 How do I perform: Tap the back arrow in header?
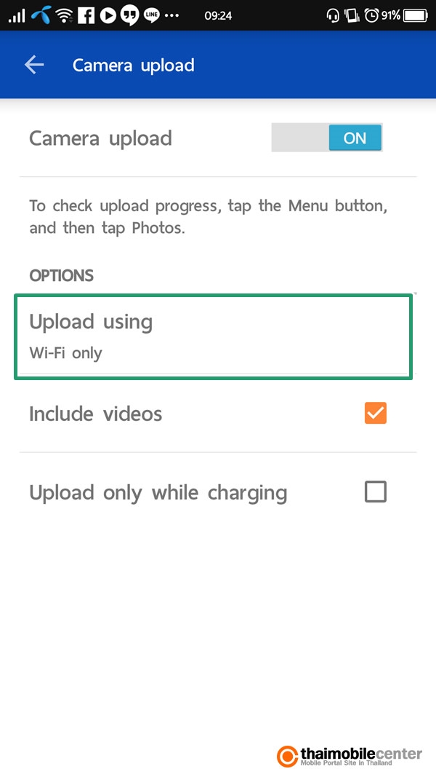(x=34, y=65)
